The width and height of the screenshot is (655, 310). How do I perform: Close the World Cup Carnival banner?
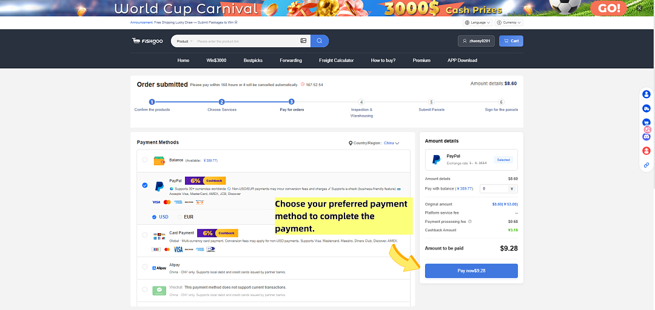(x=640, y=8)
